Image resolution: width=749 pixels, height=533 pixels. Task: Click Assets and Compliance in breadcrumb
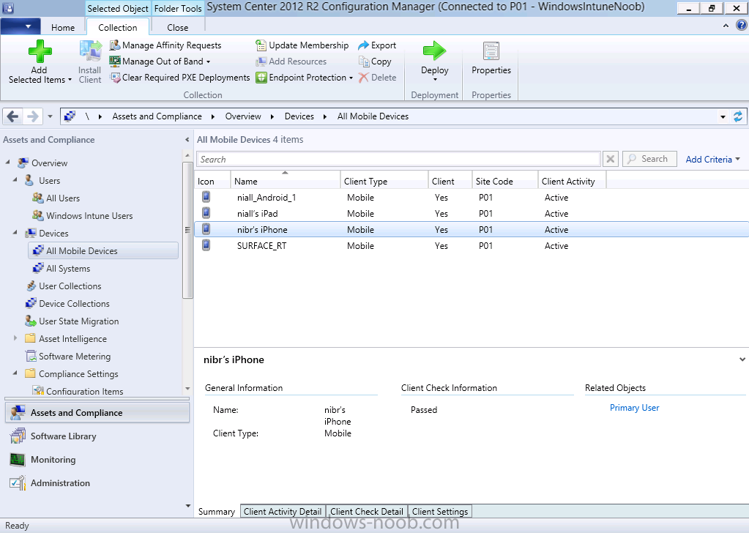157,116
